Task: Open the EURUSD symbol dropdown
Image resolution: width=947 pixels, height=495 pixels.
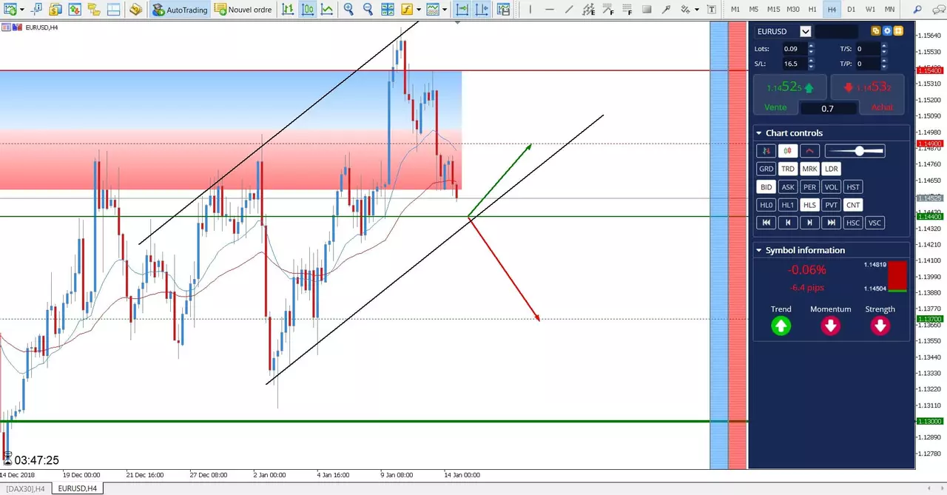Action: pos(806,31)
